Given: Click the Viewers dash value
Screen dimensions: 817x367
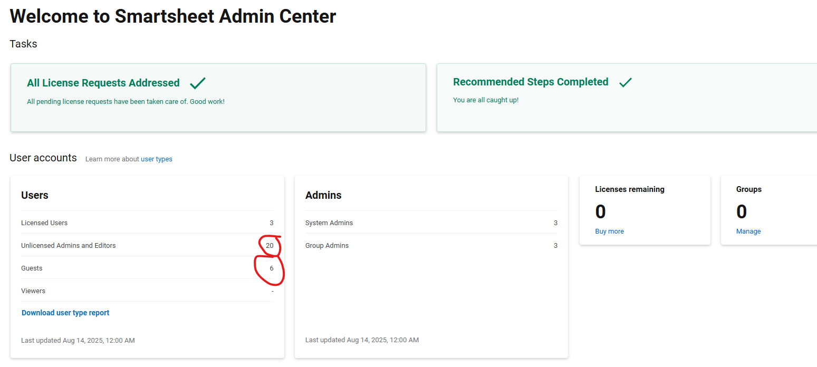Looking at the screenshot, I should [272, 291].
